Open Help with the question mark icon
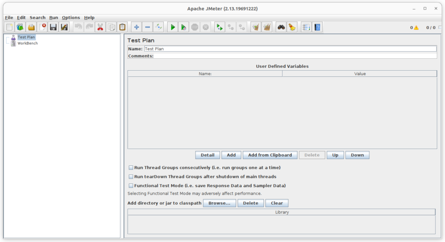Viewport: 445px width, 242px height. [317, 27]
